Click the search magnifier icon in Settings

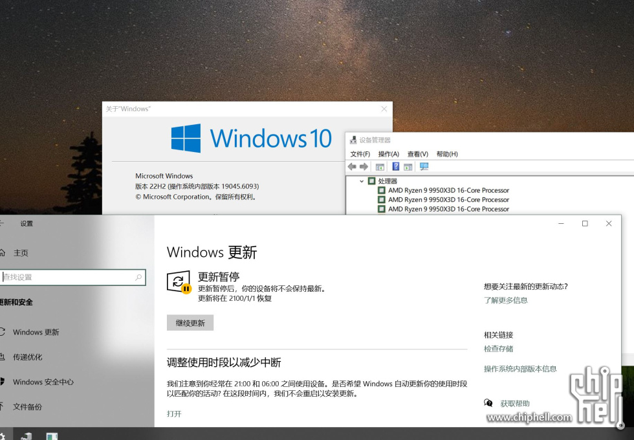[138, 278]
